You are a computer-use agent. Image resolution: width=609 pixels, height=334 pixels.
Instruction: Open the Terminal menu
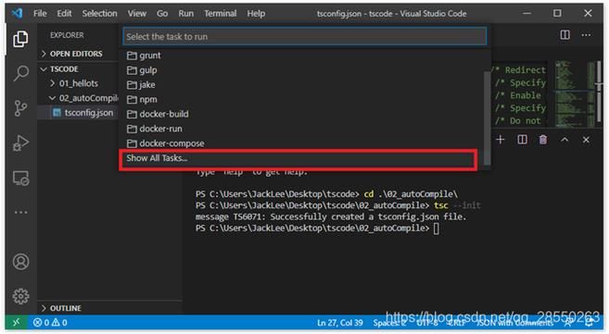221,13
